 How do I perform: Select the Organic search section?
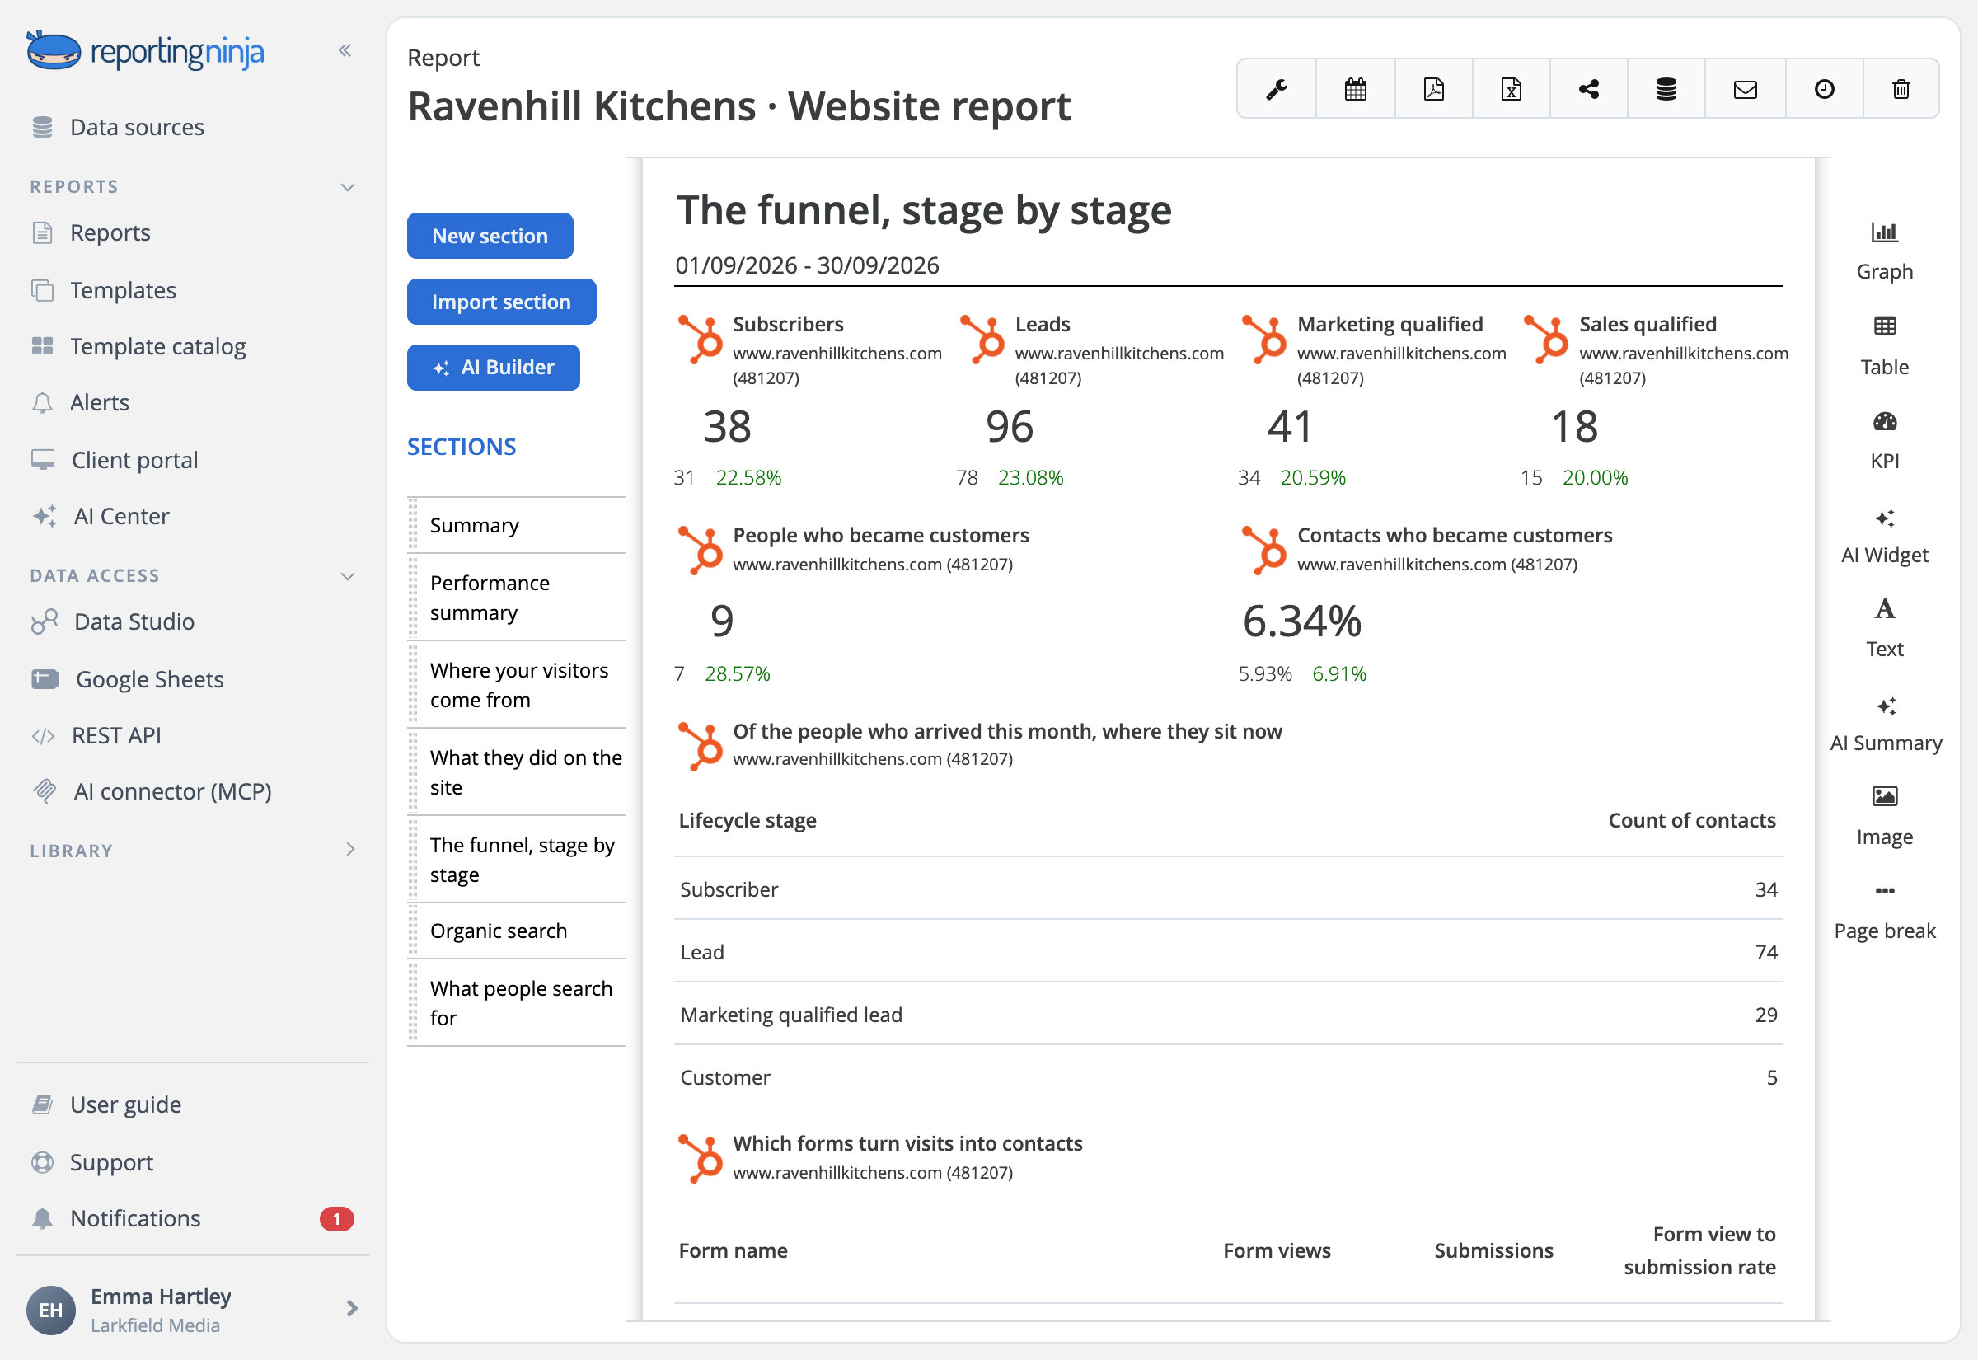point(518,931)
